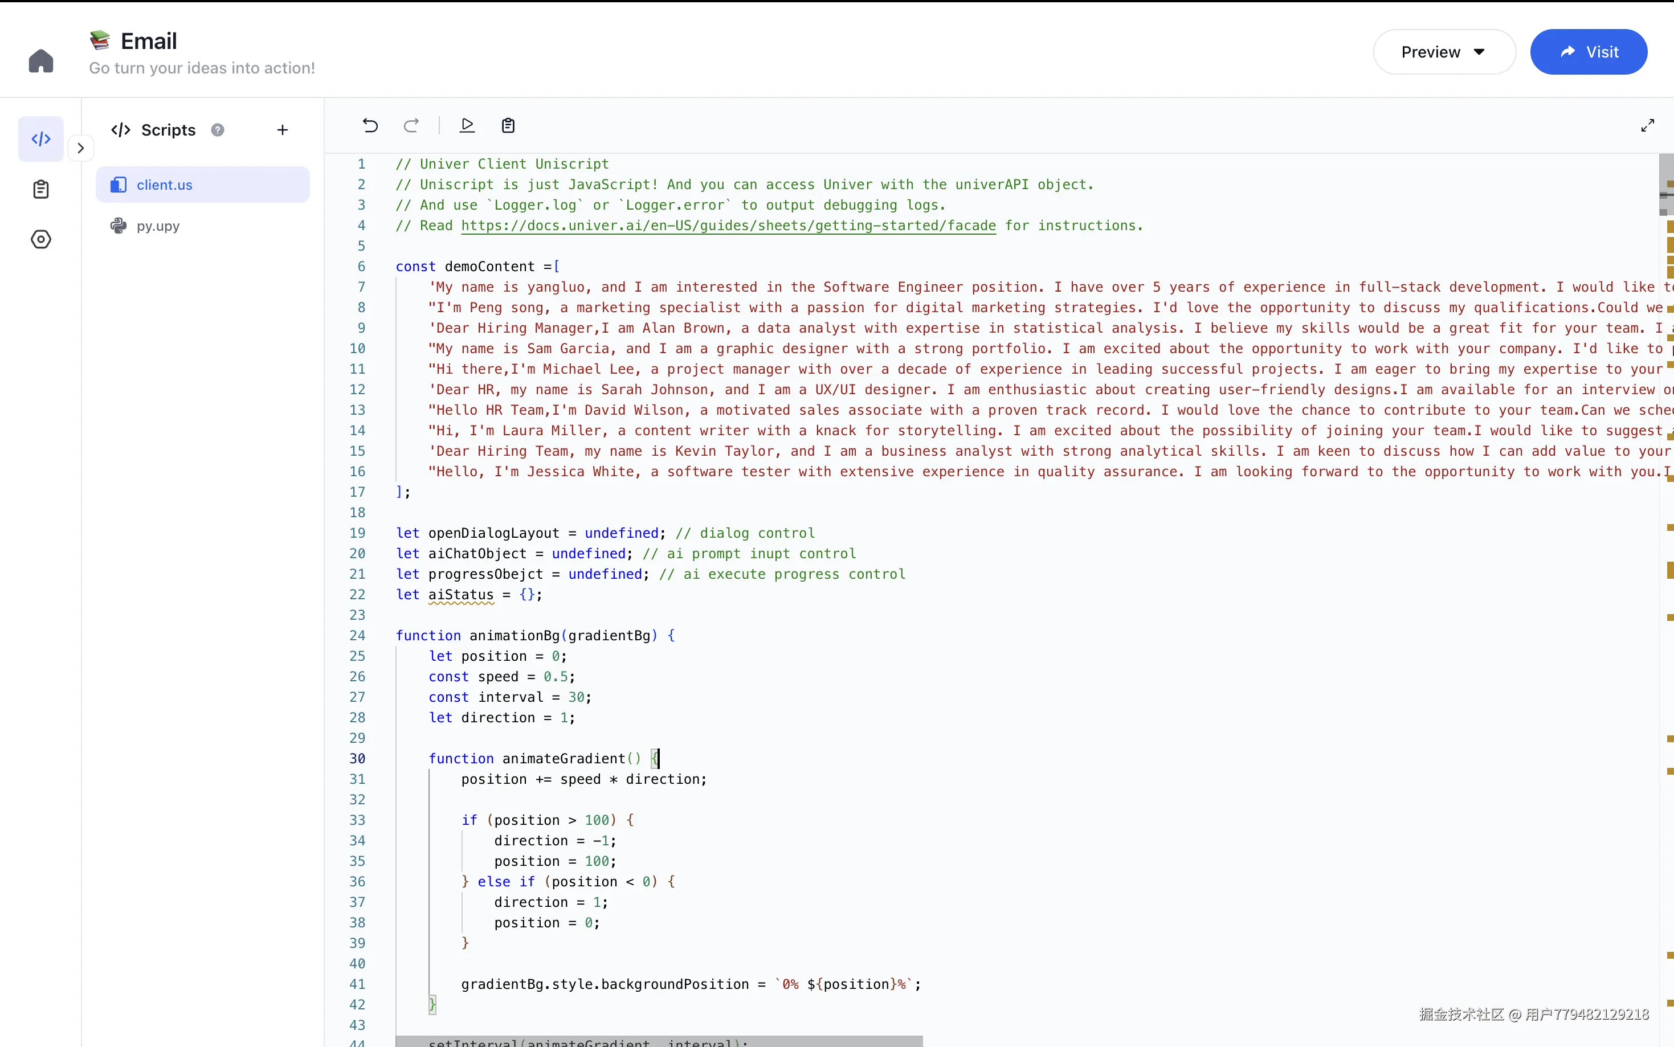Click the undo arrow in editor toolbar
This screenshot has height=1047, width=1674.
point(370,125)
